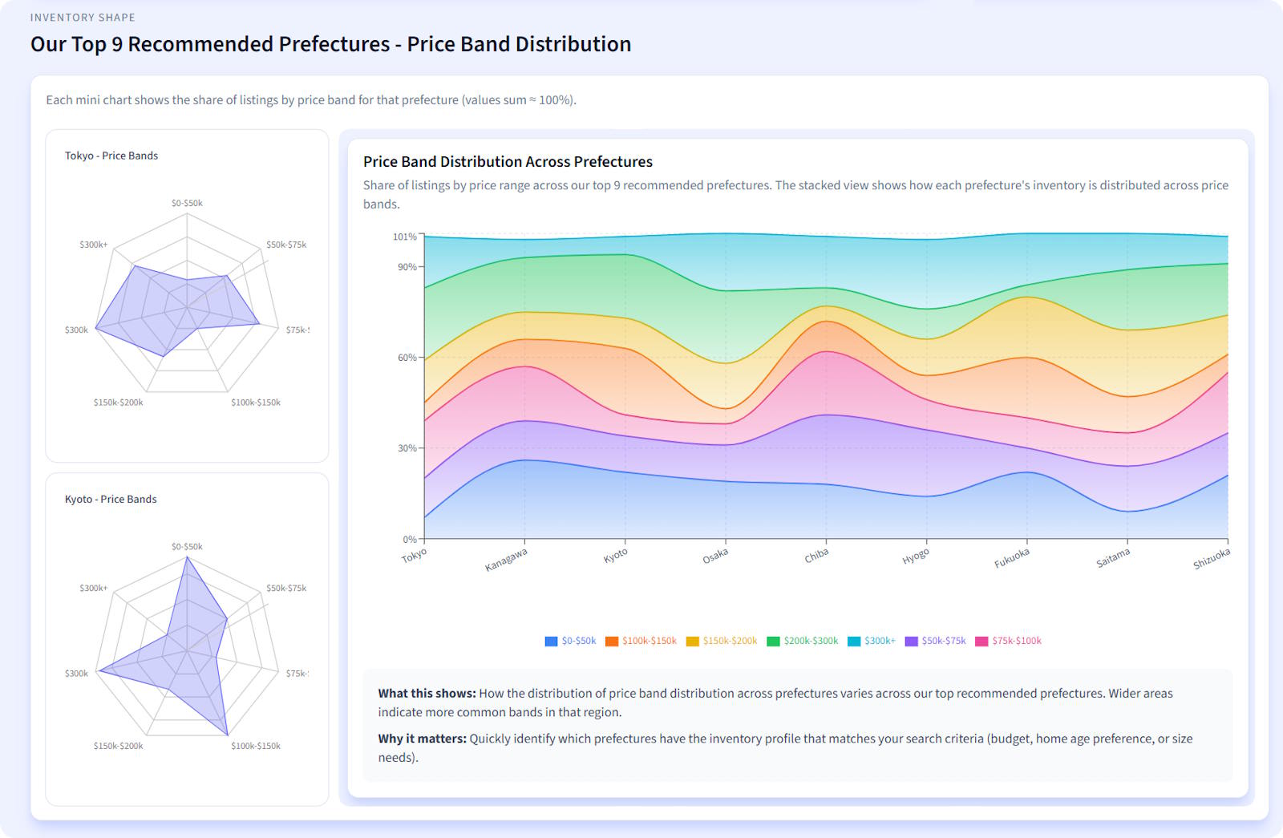Select $50k-$75k label on Tokyo radar
Viewport: 1283px width, 838px height.
click(286, 245)
